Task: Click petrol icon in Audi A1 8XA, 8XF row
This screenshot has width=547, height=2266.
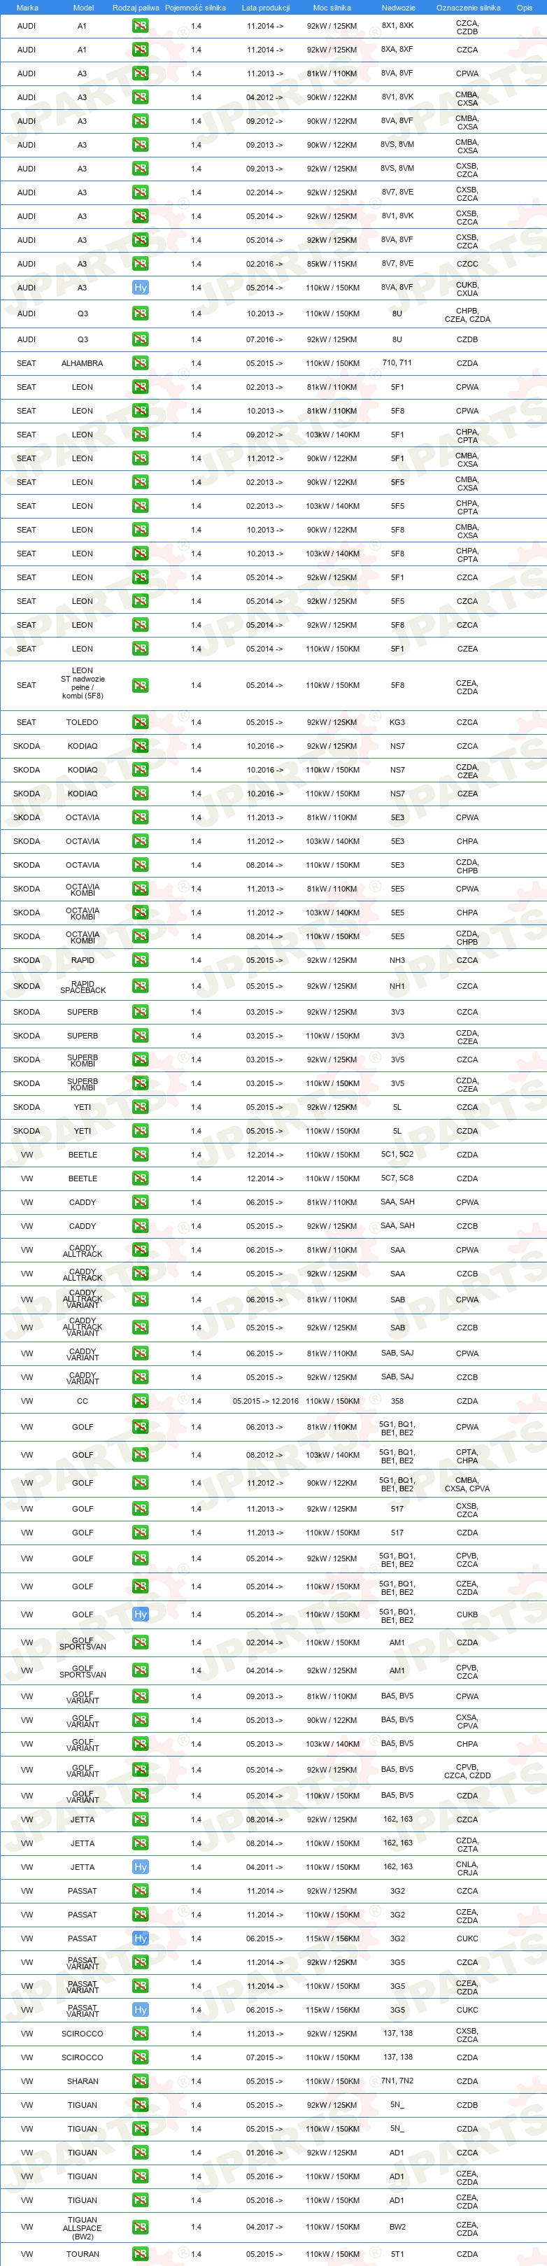Action: coord(140,50)
